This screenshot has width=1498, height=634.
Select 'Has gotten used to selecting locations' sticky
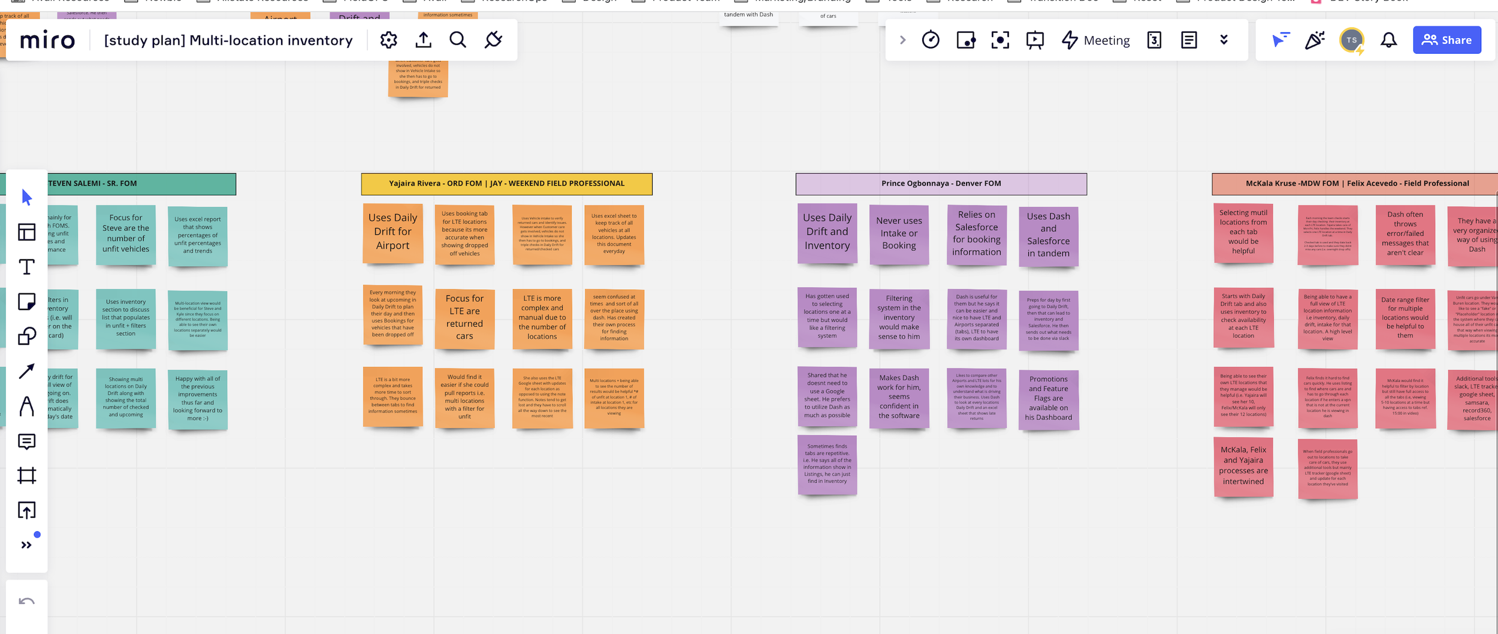click(x=827, y=317)
